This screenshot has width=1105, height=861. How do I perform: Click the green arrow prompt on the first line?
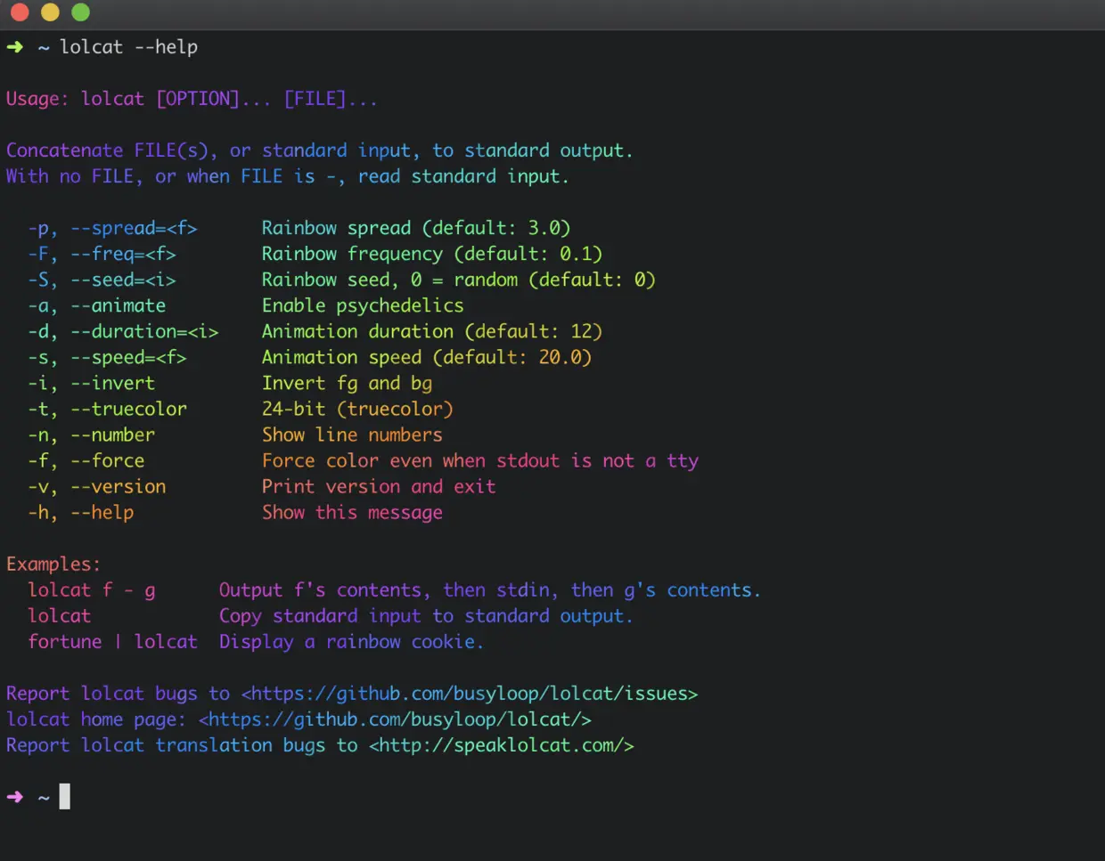pyautogui.click(x=15, y=46)
